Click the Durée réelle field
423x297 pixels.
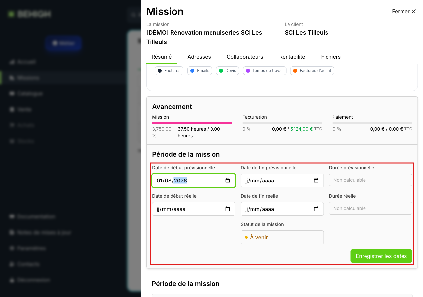tap(370, 208)
